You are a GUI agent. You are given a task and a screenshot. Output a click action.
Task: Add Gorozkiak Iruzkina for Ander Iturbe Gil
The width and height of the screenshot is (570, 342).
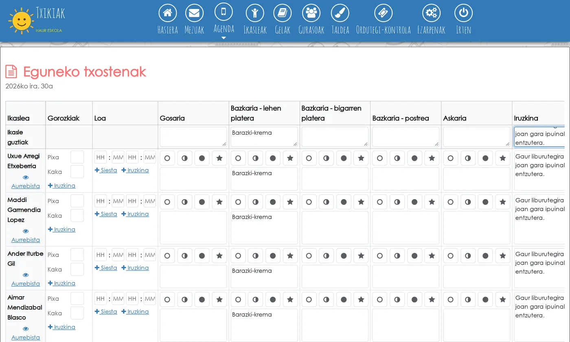pyautogui.click(x=61, y=283)
